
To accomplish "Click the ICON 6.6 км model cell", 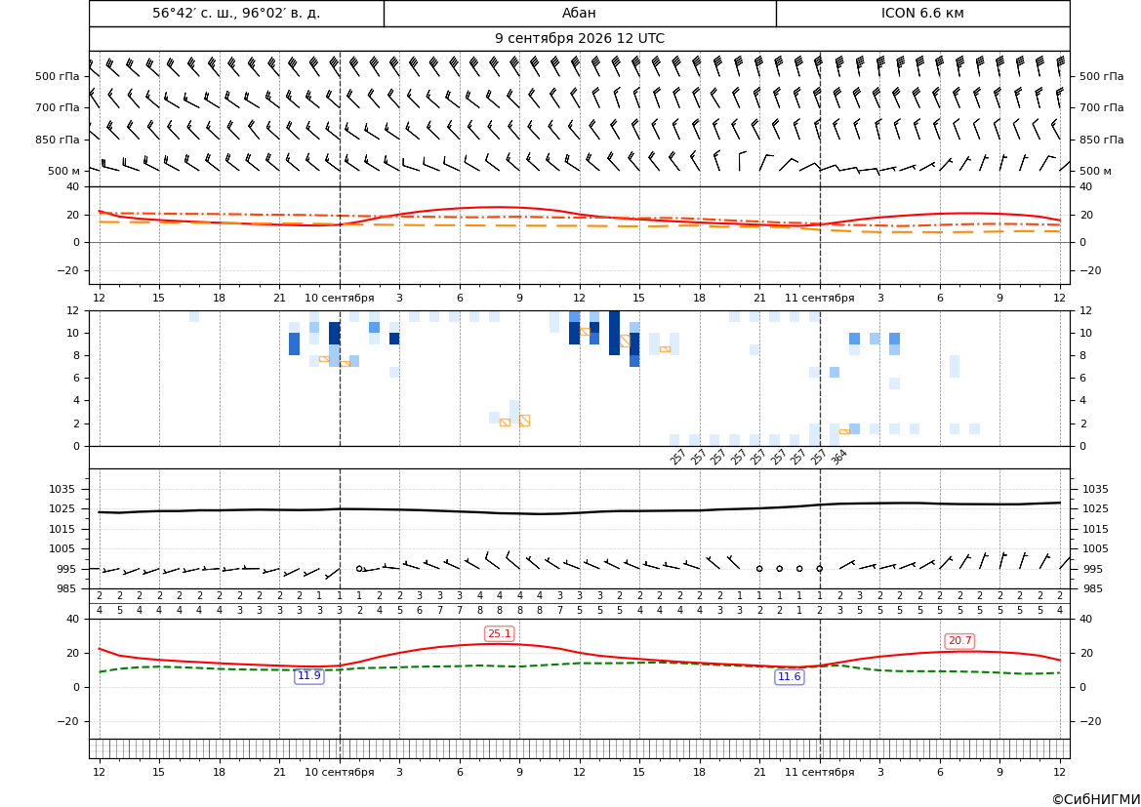I will (x=922, y=14).
